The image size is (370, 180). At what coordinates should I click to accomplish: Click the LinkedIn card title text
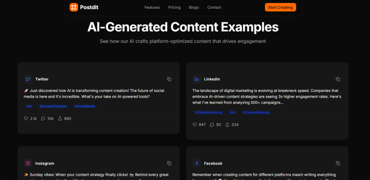212,79
